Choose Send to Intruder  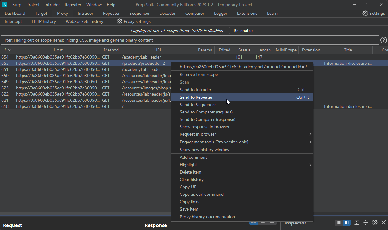click(x=242, y=90)
